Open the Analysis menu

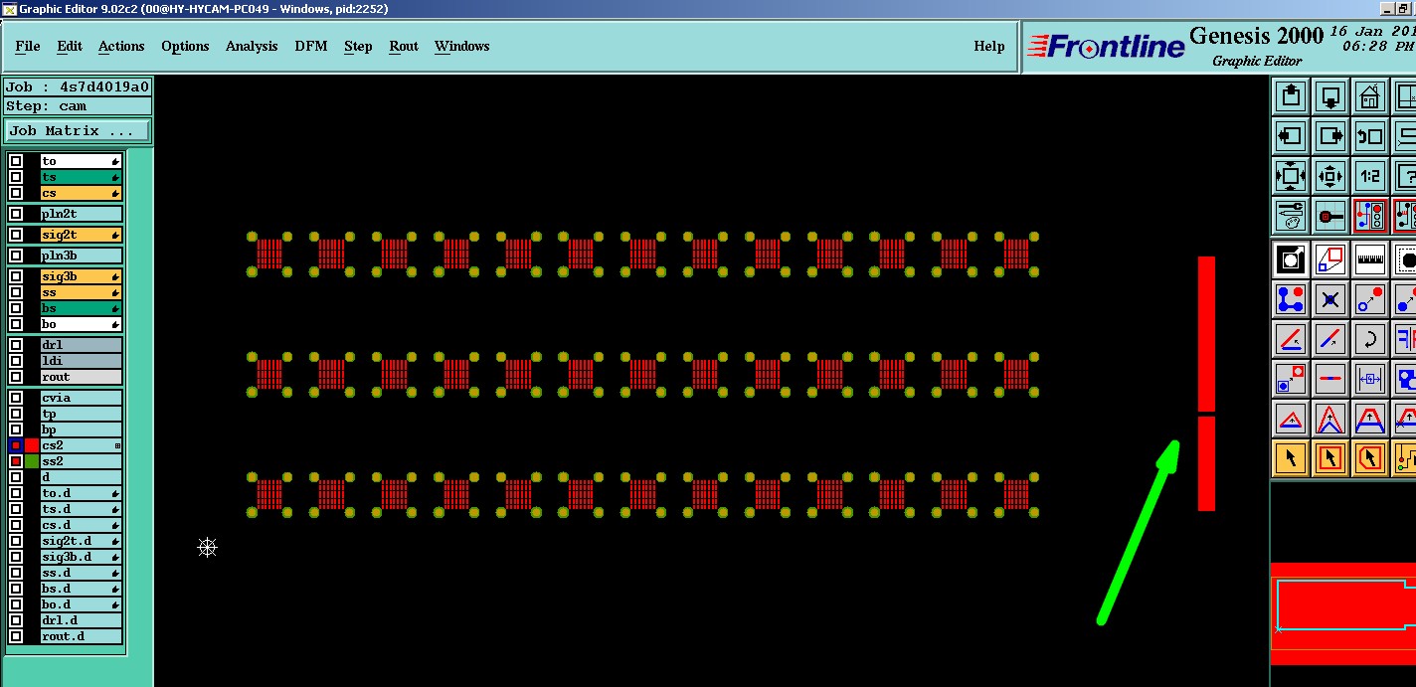[x=252, y=46]
